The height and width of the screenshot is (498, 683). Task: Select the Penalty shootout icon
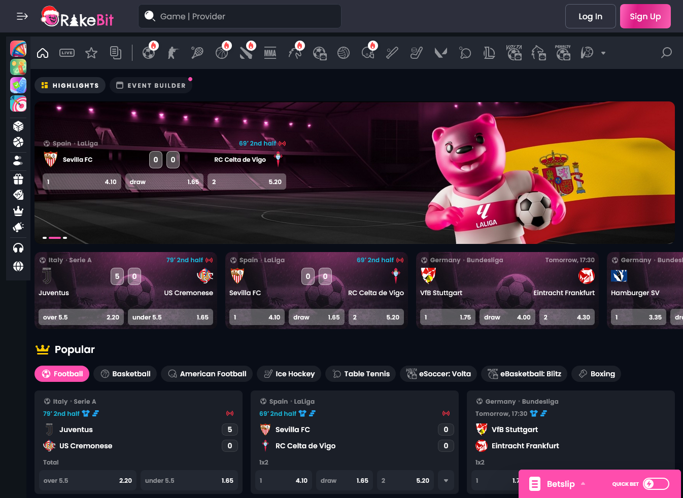[x=563, y=53]
